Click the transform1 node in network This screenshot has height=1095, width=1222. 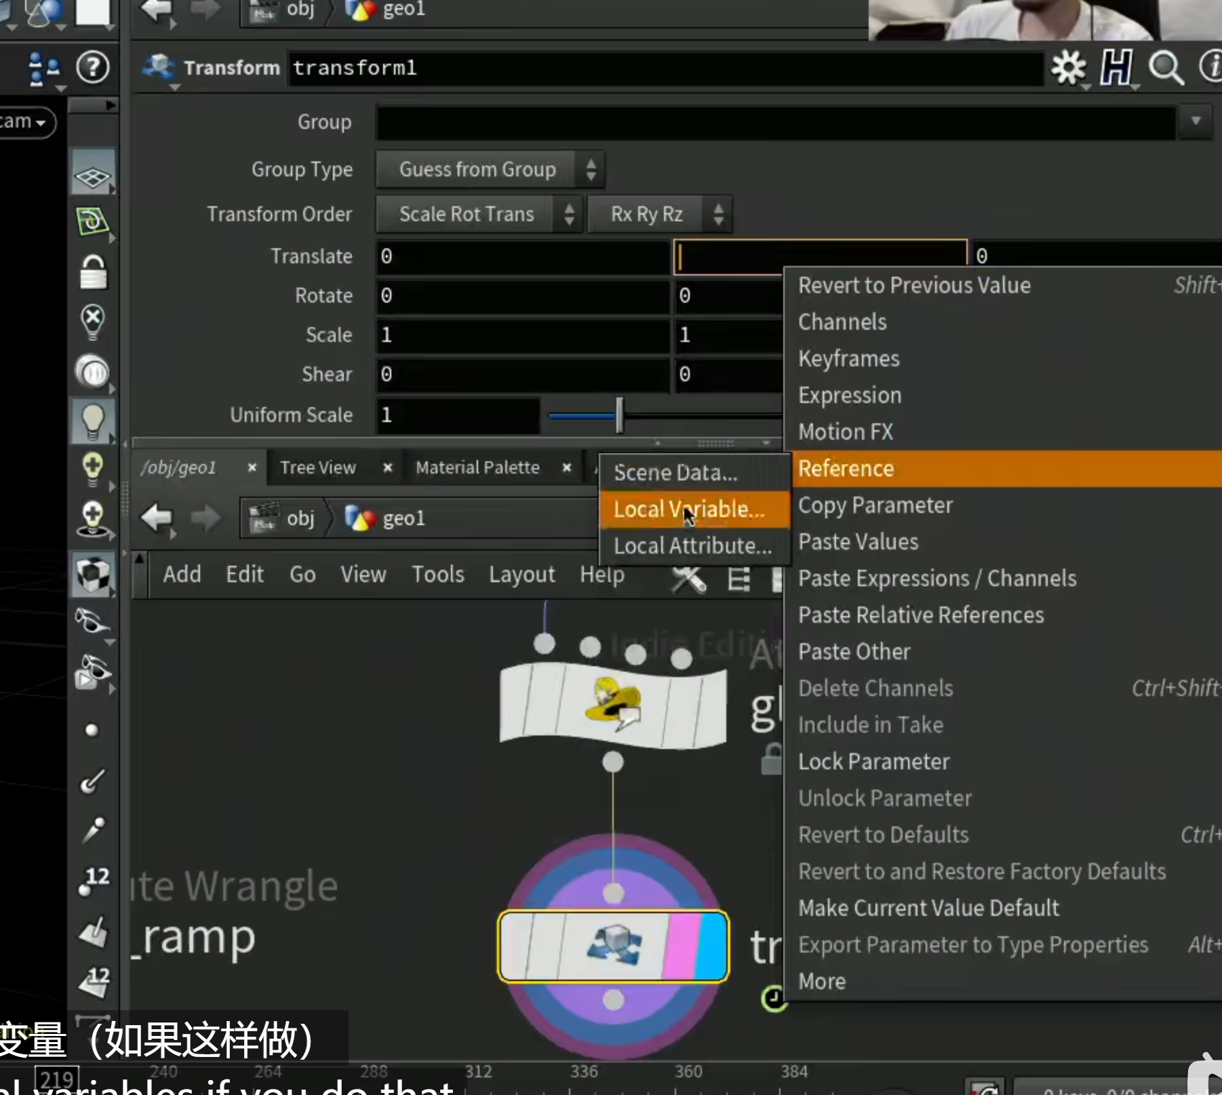click(x=613, y=946)
